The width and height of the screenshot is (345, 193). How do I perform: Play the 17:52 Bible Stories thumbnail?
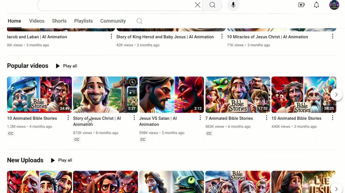point(238,94)
